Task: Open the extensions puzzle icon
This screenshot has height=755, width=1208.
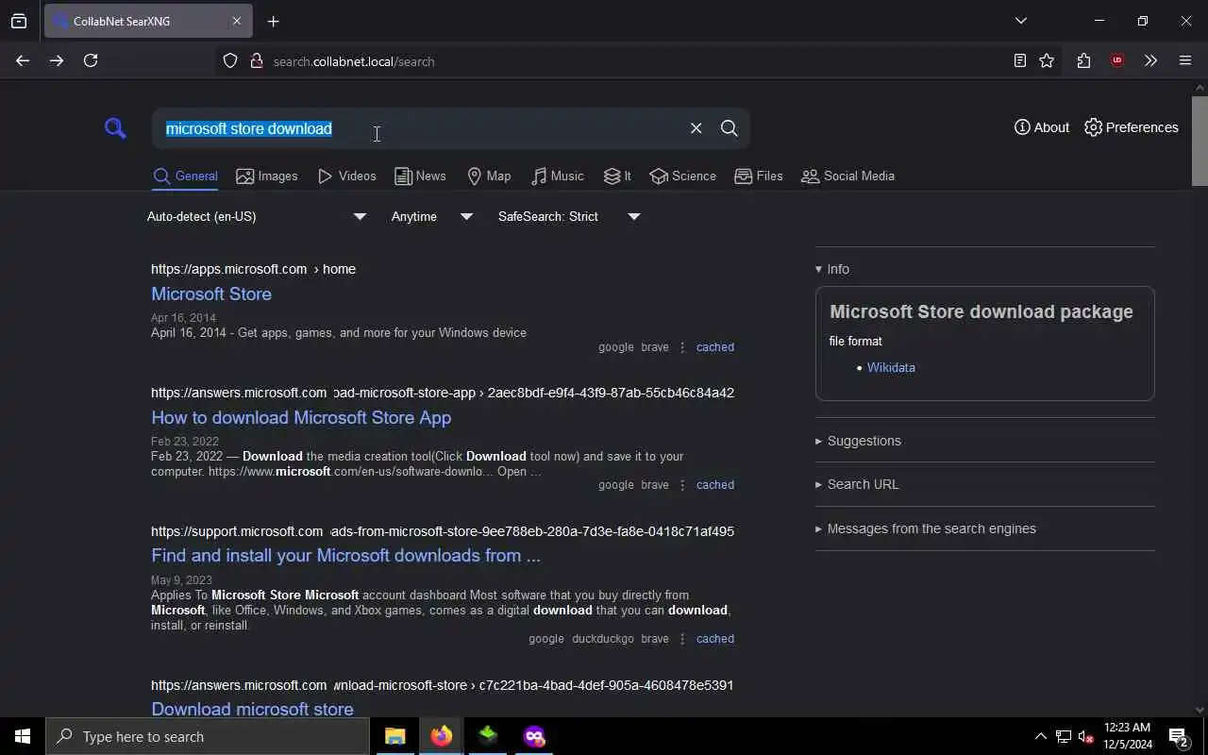Action: (1083, 61)
